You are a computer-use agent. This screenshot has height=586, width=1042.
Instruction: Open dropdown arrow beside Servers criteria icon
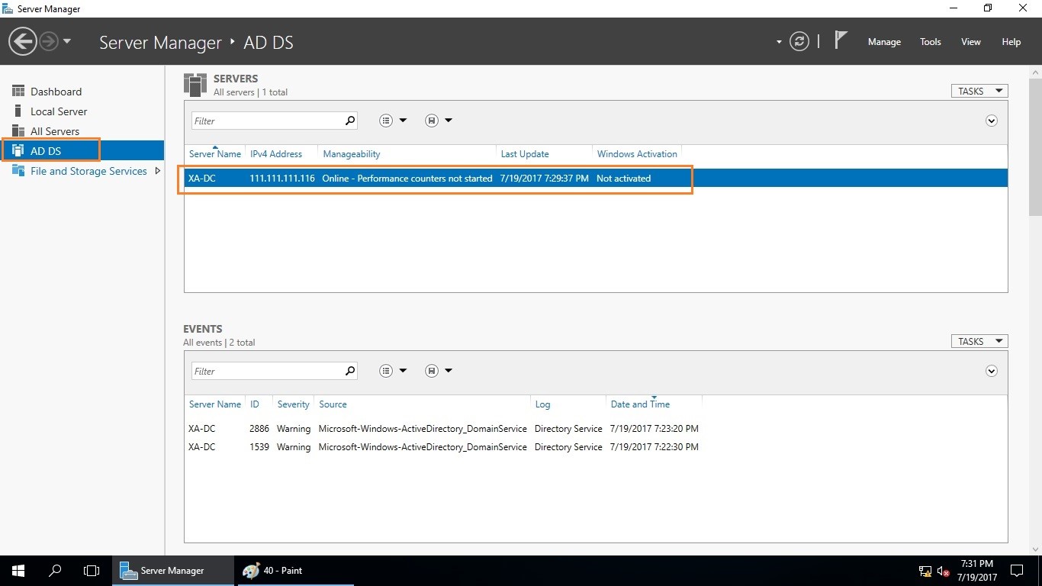point(404,121)
